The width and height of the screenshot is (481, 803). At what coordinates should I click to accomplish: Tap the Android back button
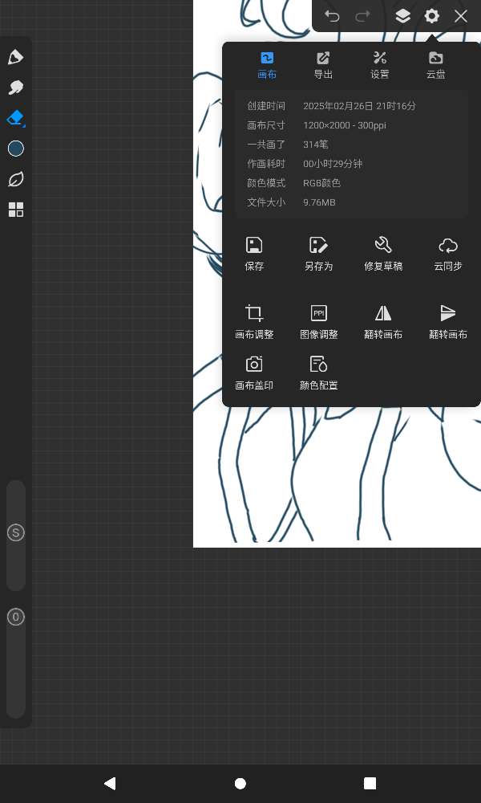click(x=110, y=783)
